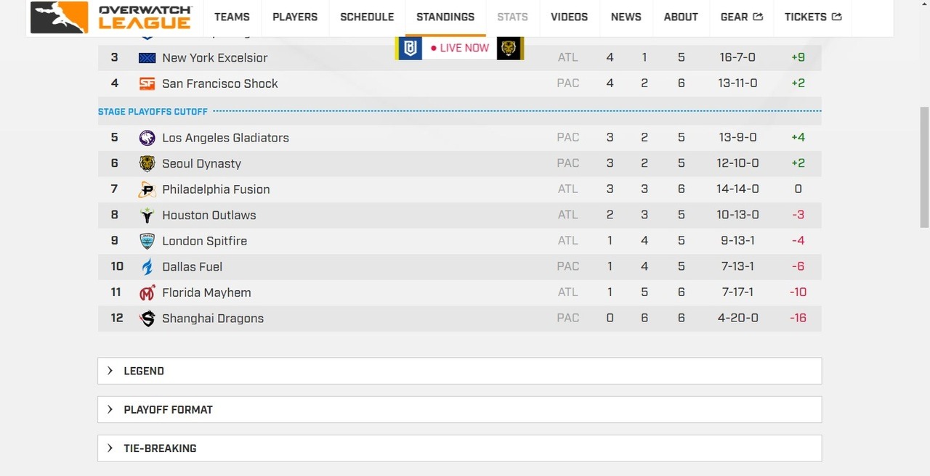Open the Gear shop link
This screenshot has height=476, width=930.
click(x=742, y=17)
